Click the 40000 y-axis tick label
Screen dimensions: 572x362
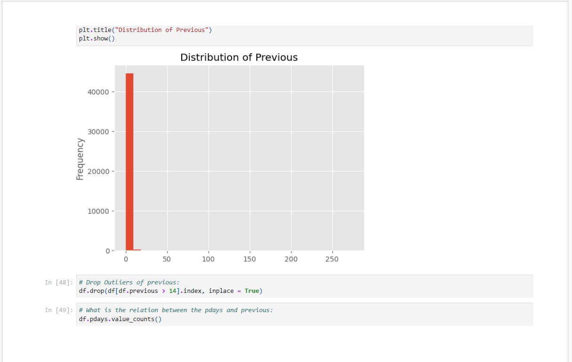coord(98,92)
